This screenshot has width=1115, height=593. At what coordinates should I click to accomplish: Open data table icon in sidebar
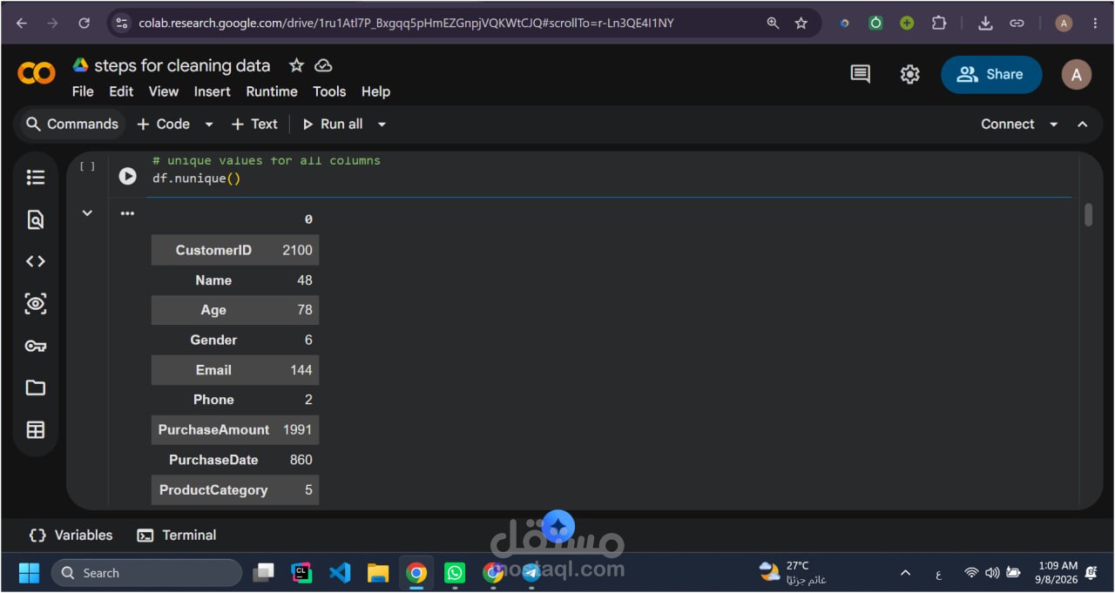[x=35, y=430]
